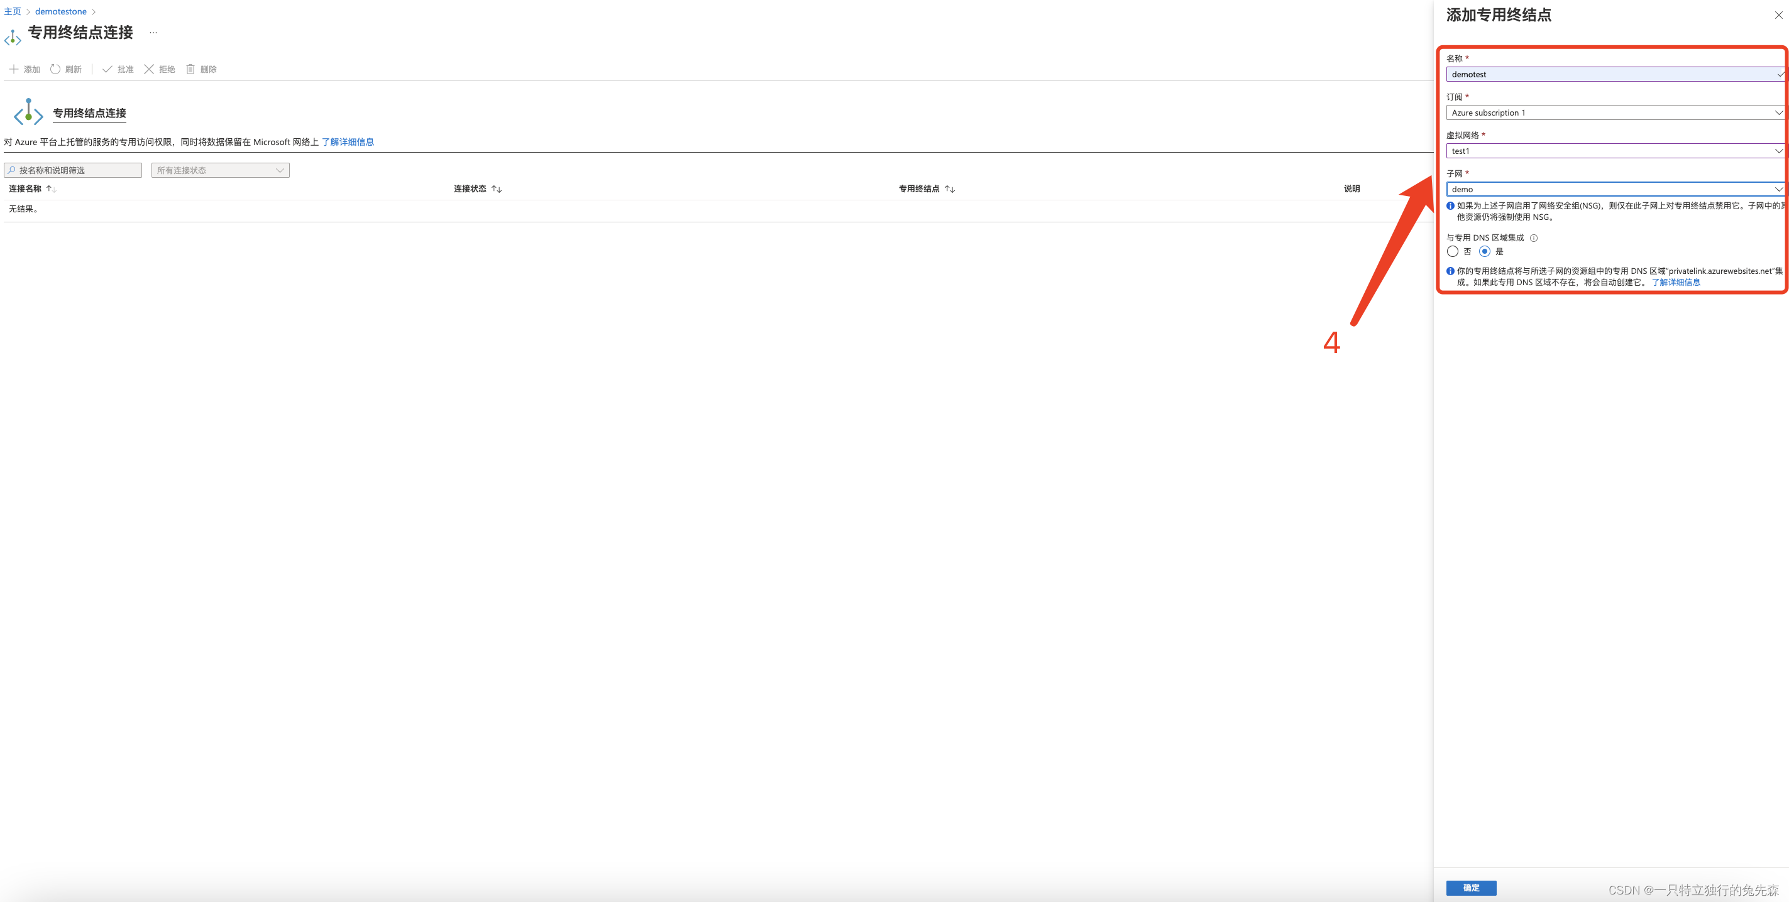Click the Add (添加) plus icon
This screenshot has height=902, width=1789.
13,69
